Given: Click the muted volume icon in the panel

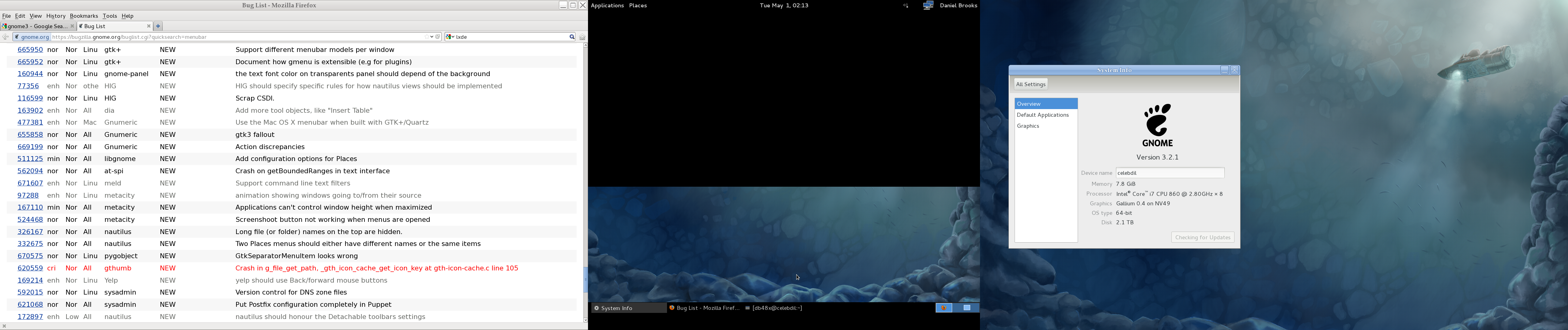Looking at the screenshot, I should (905, 5).
